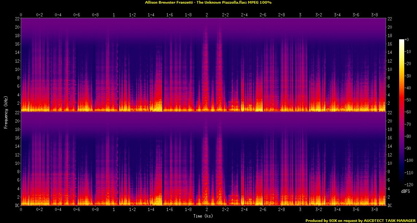Image resolution: width=417 pixels, height=223 pixels.
Task: Click the 0.6 marker on the top time axis
Action: click(77, 15)
